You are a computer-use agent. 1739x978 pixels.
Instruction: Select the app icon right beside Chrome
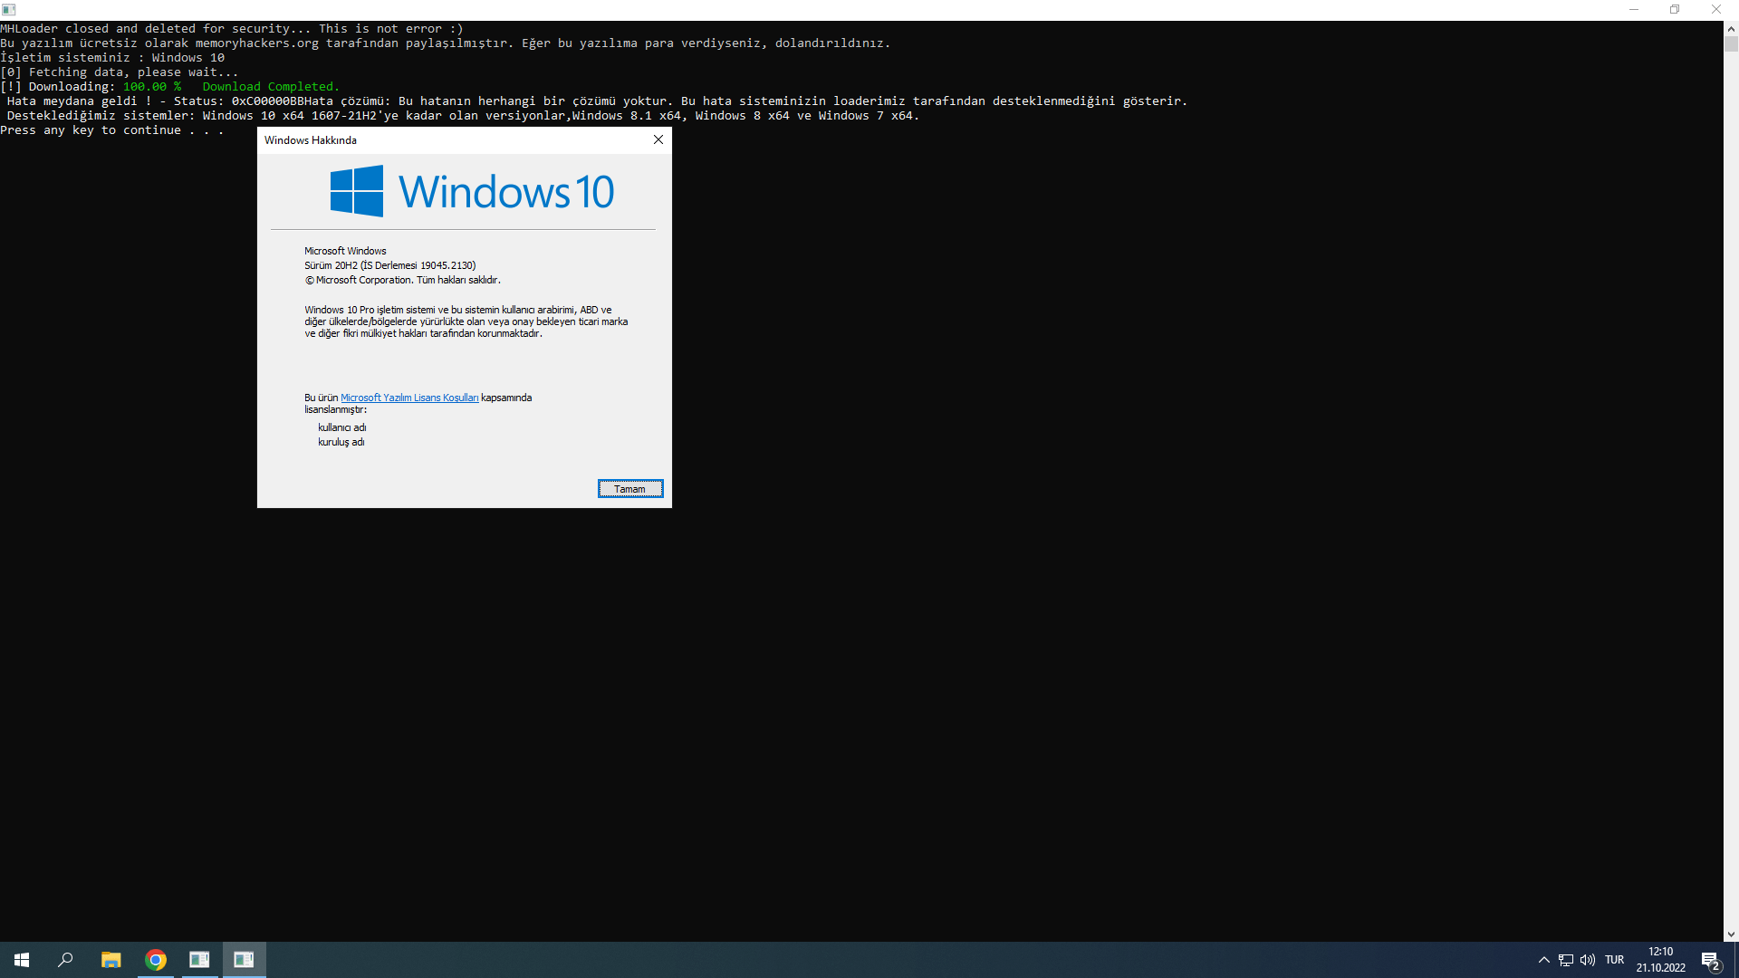pos(199,960)
